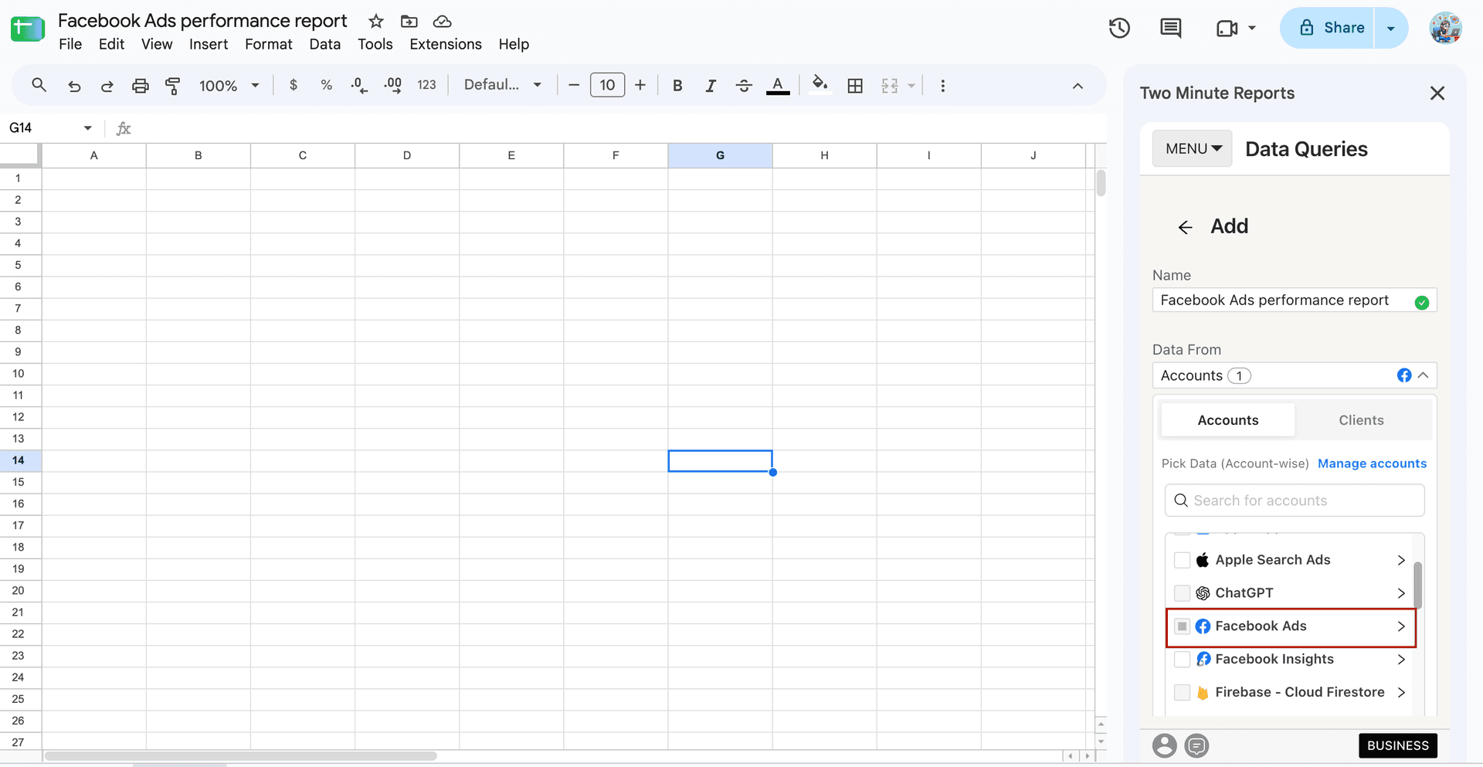Open the File menu
Screen dimensions: 1483x767
[70, 45]
